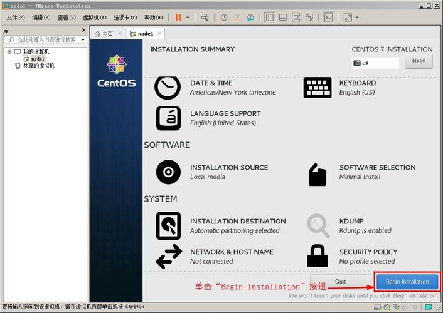Open the dropdown arrow beside the pause button
Viewport: 443px width, 313px height.
click(188, 18)
